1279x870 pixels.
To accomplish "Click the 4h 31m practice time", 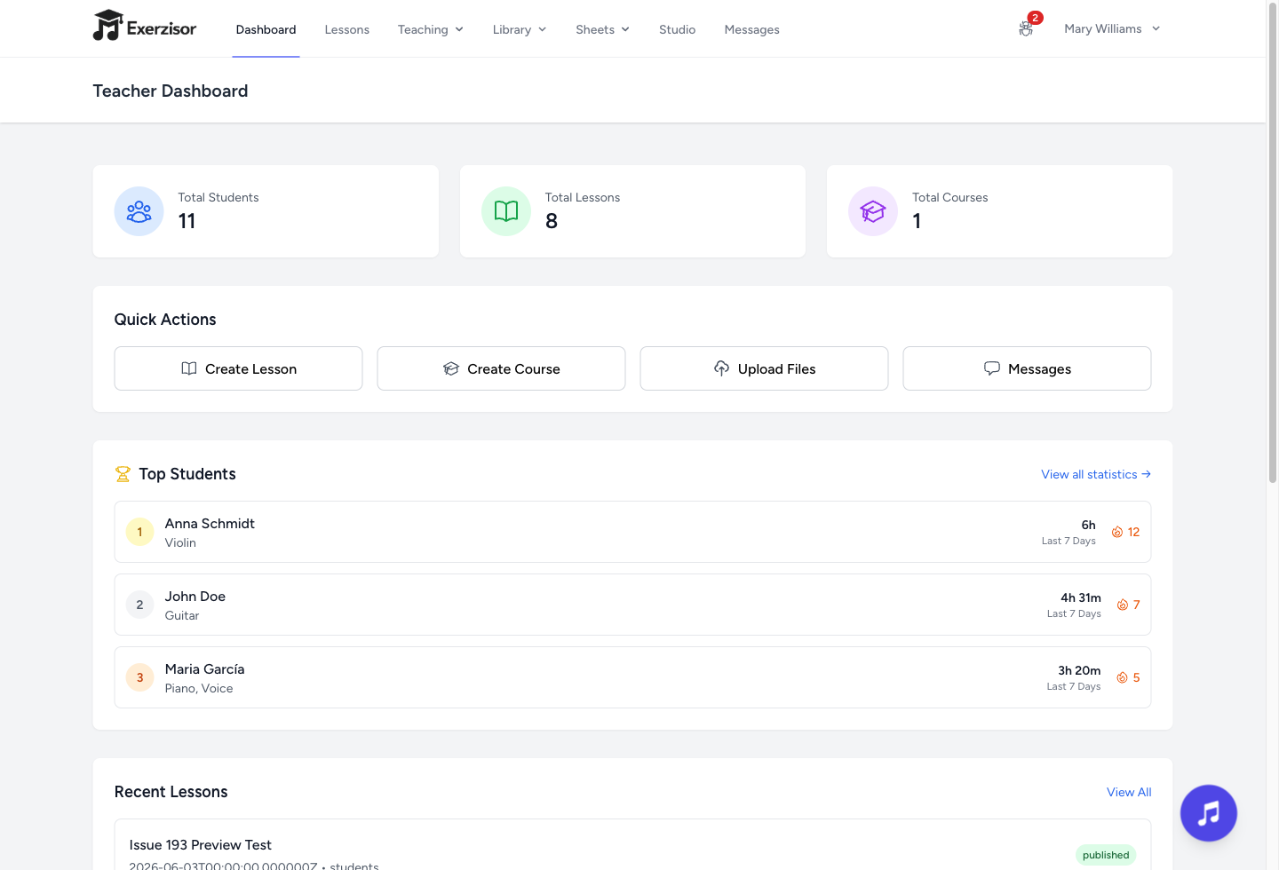I will coord(1081,597).
